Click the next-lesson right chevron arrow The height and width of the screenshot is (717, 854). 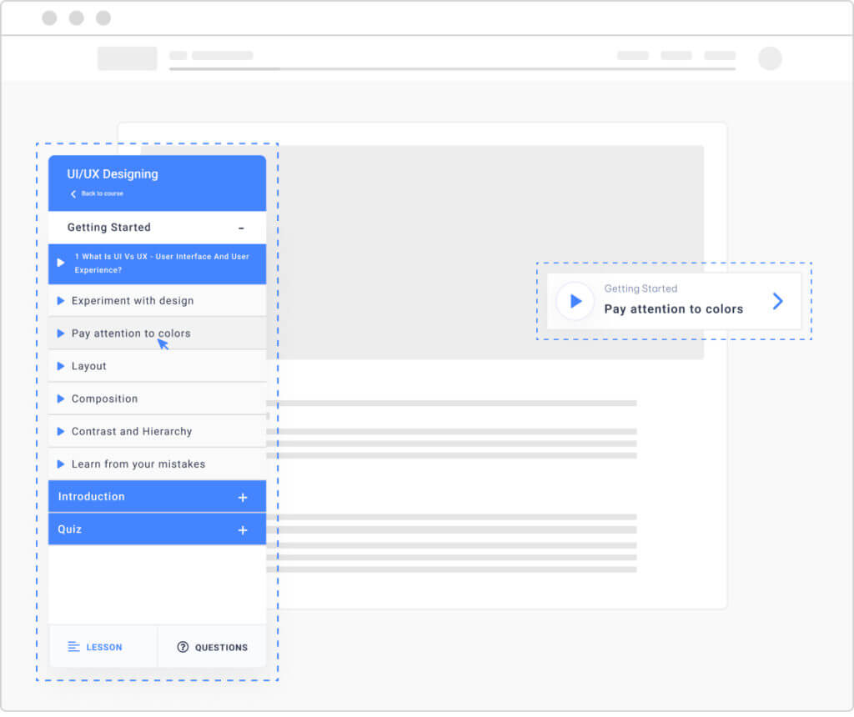click(778, 301)
